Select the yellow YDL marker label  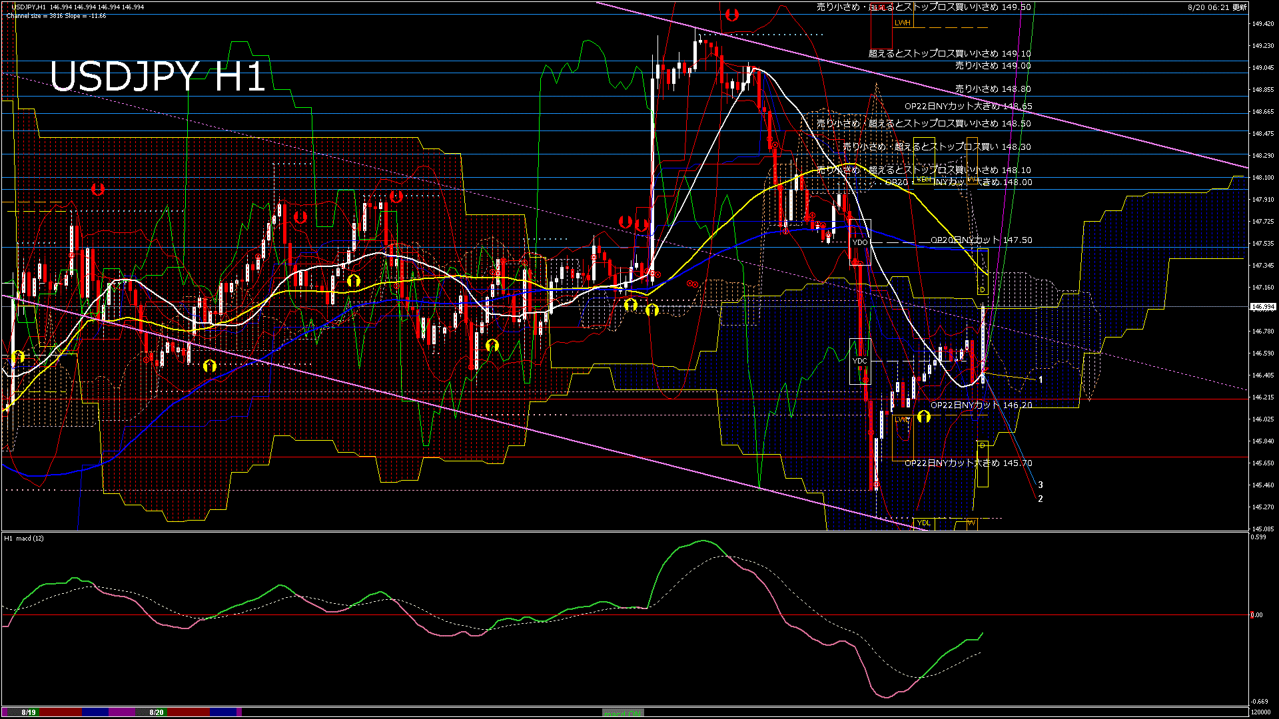(x=923, y=523)
